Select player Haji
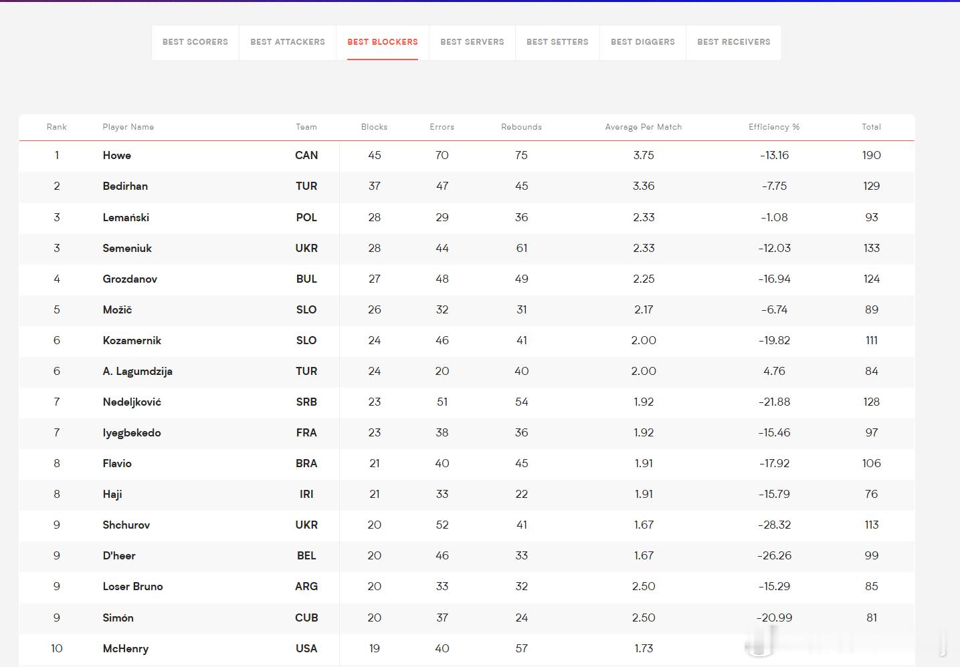 (112, 495)
